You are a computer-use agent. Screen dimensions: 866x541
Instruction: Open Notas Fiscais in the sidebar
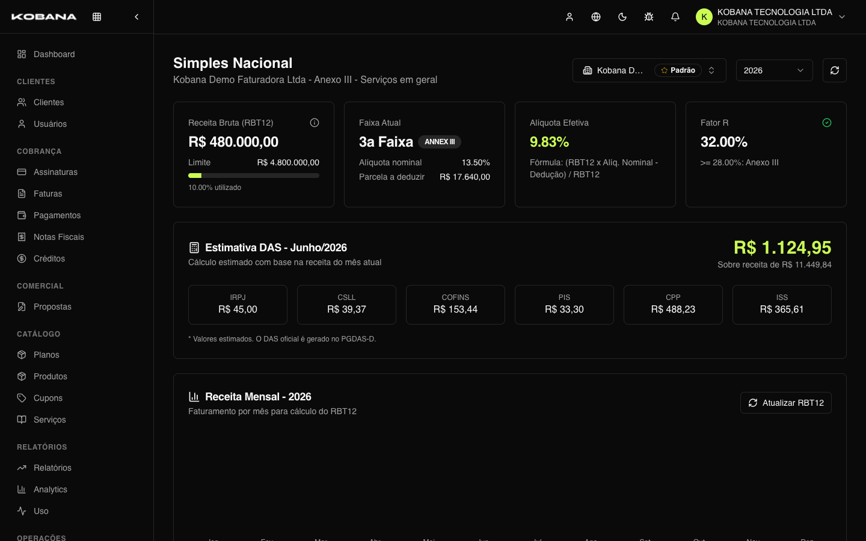tap(76, 237)
